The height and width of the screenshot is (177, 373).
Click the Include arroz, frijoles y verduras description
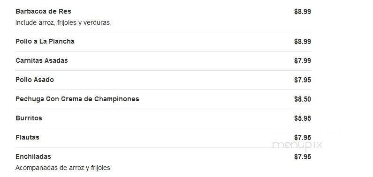point(62,23)
